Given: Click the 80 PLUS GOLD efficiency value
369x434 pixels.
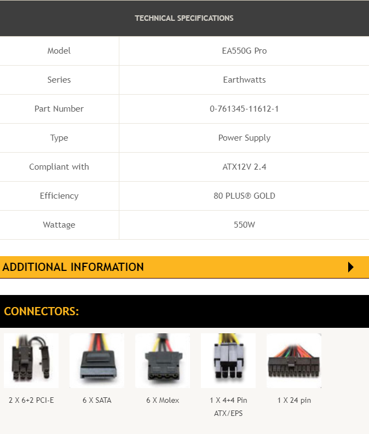Looking at the screenshot, I should 244,196.
